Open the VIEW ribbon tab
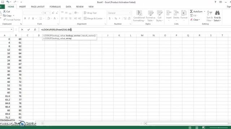This screenshot has height=129, width=231. click(x=91, y=7)
